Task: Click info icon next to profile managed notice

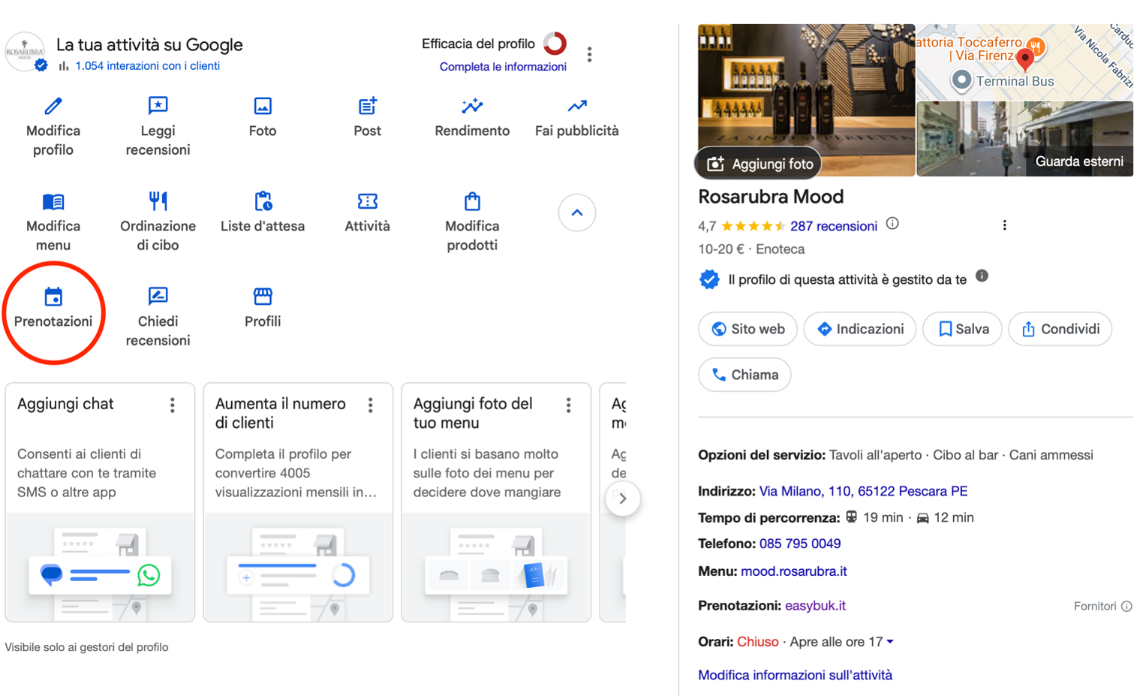Action: pos(982,276)
